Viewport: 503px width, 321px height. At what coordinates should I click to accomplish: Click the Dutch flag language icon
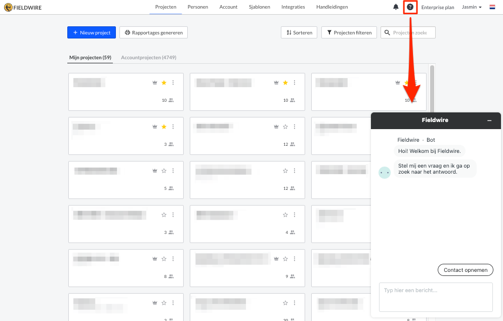(x=492, y=7)
